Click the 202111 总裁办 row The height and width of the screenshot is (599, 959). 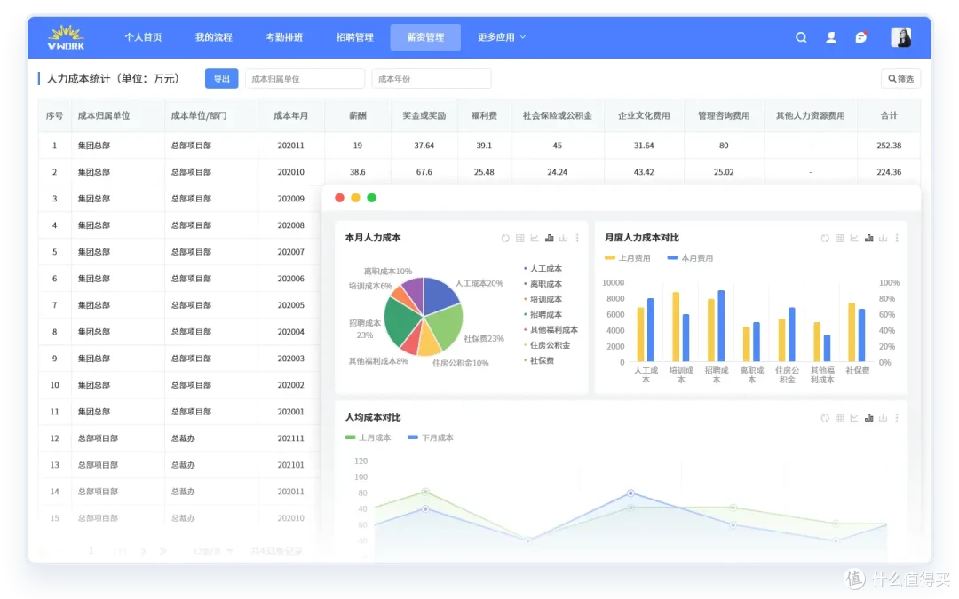coord(179,439)
